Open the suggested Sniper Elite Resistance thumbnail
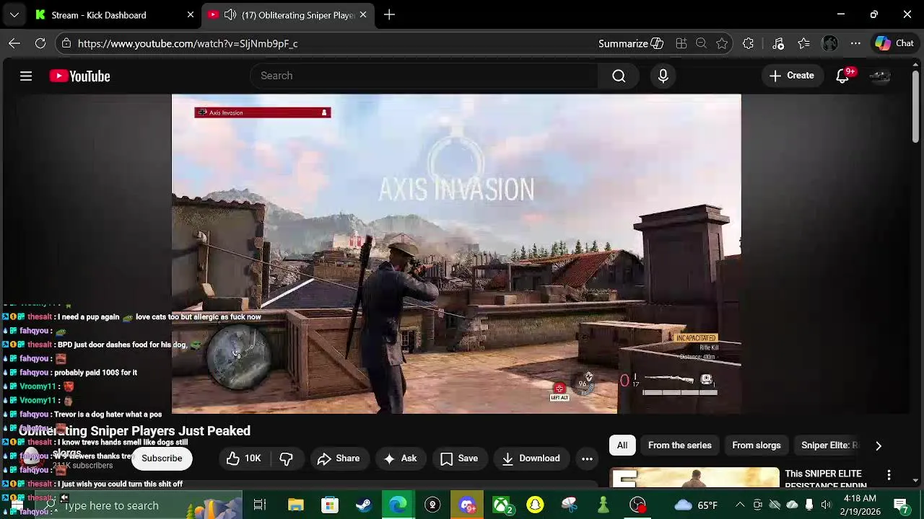Viewport: 924px width, 519px height. 695,478
